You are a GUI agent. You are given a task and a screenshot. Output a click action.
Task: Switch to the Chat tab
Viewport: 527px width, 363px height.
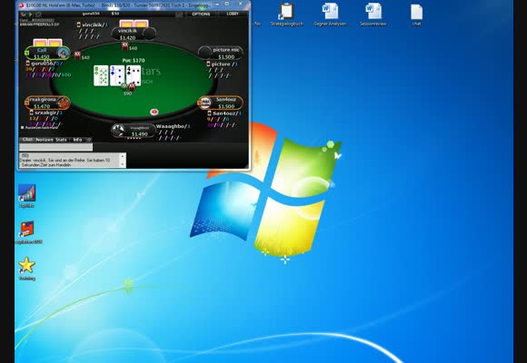coord(27,140)
